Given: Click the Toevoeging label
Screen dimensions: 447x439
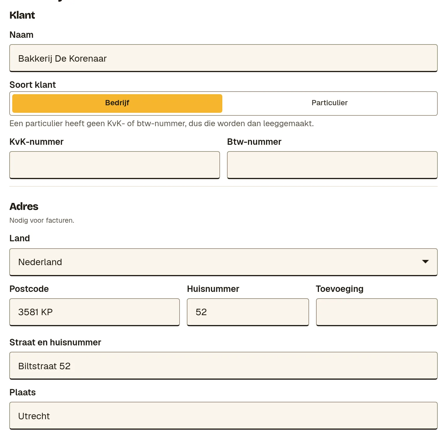Looking at the screenshot, I should point(340,289).
